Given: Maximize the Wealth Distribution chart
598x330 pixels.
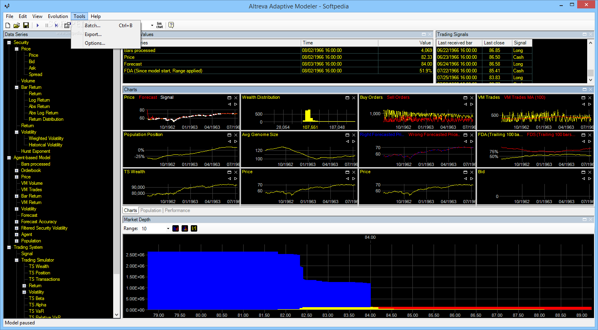Looking at the screenshot, I should [x=348, y=98].
